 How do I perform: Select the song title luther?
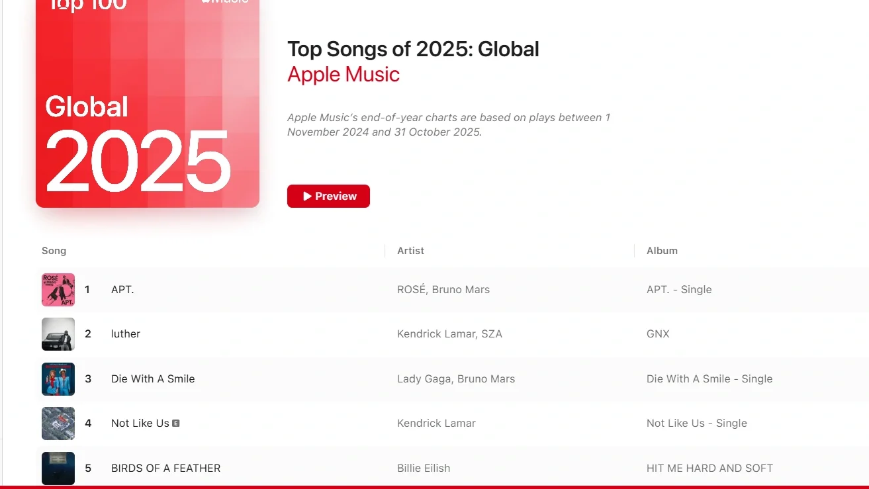[x=125, y=333]
